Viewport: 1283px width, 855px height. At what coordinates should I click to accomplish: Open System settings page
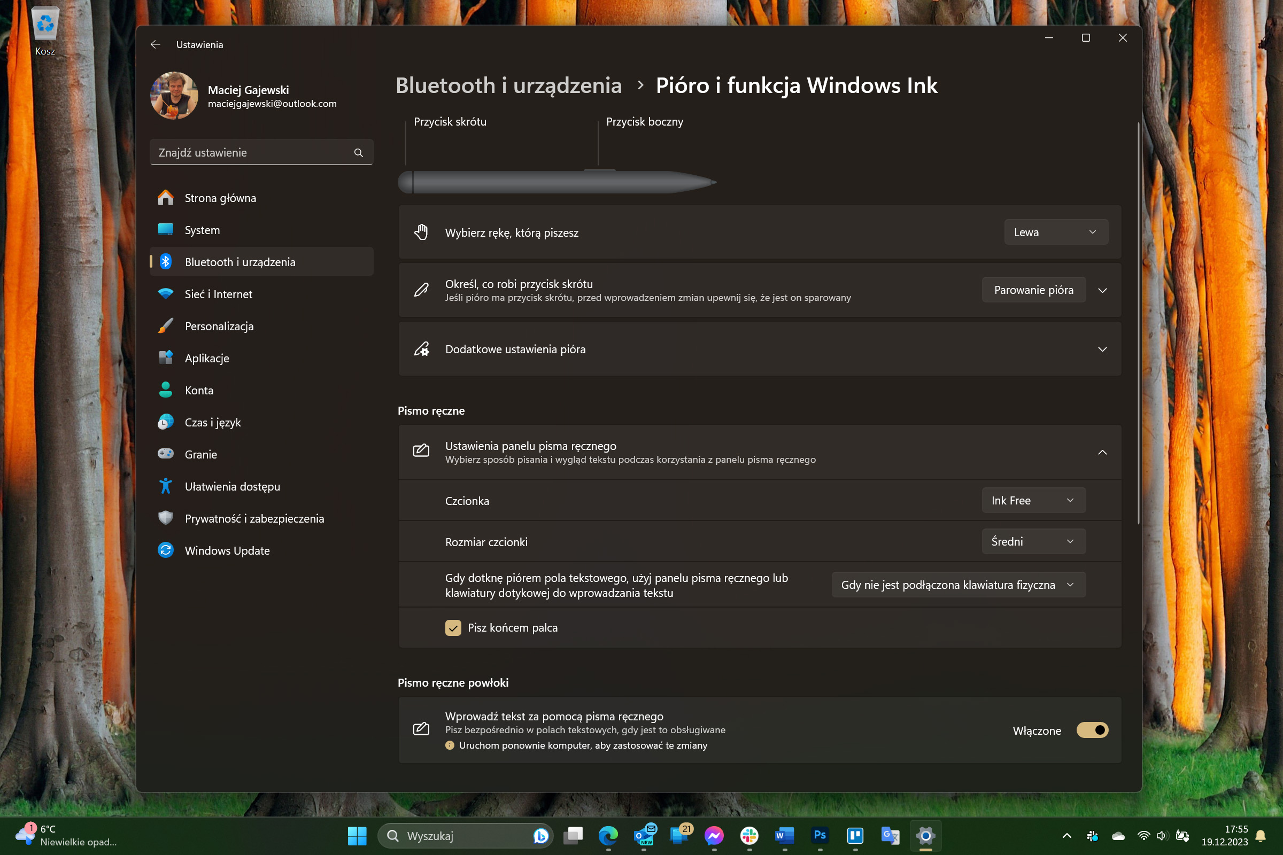(x=262, y=230)
